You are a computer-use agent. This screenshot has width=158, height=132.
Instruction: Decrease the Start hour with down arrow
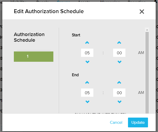pyautogui.click(x=87, y=62)
